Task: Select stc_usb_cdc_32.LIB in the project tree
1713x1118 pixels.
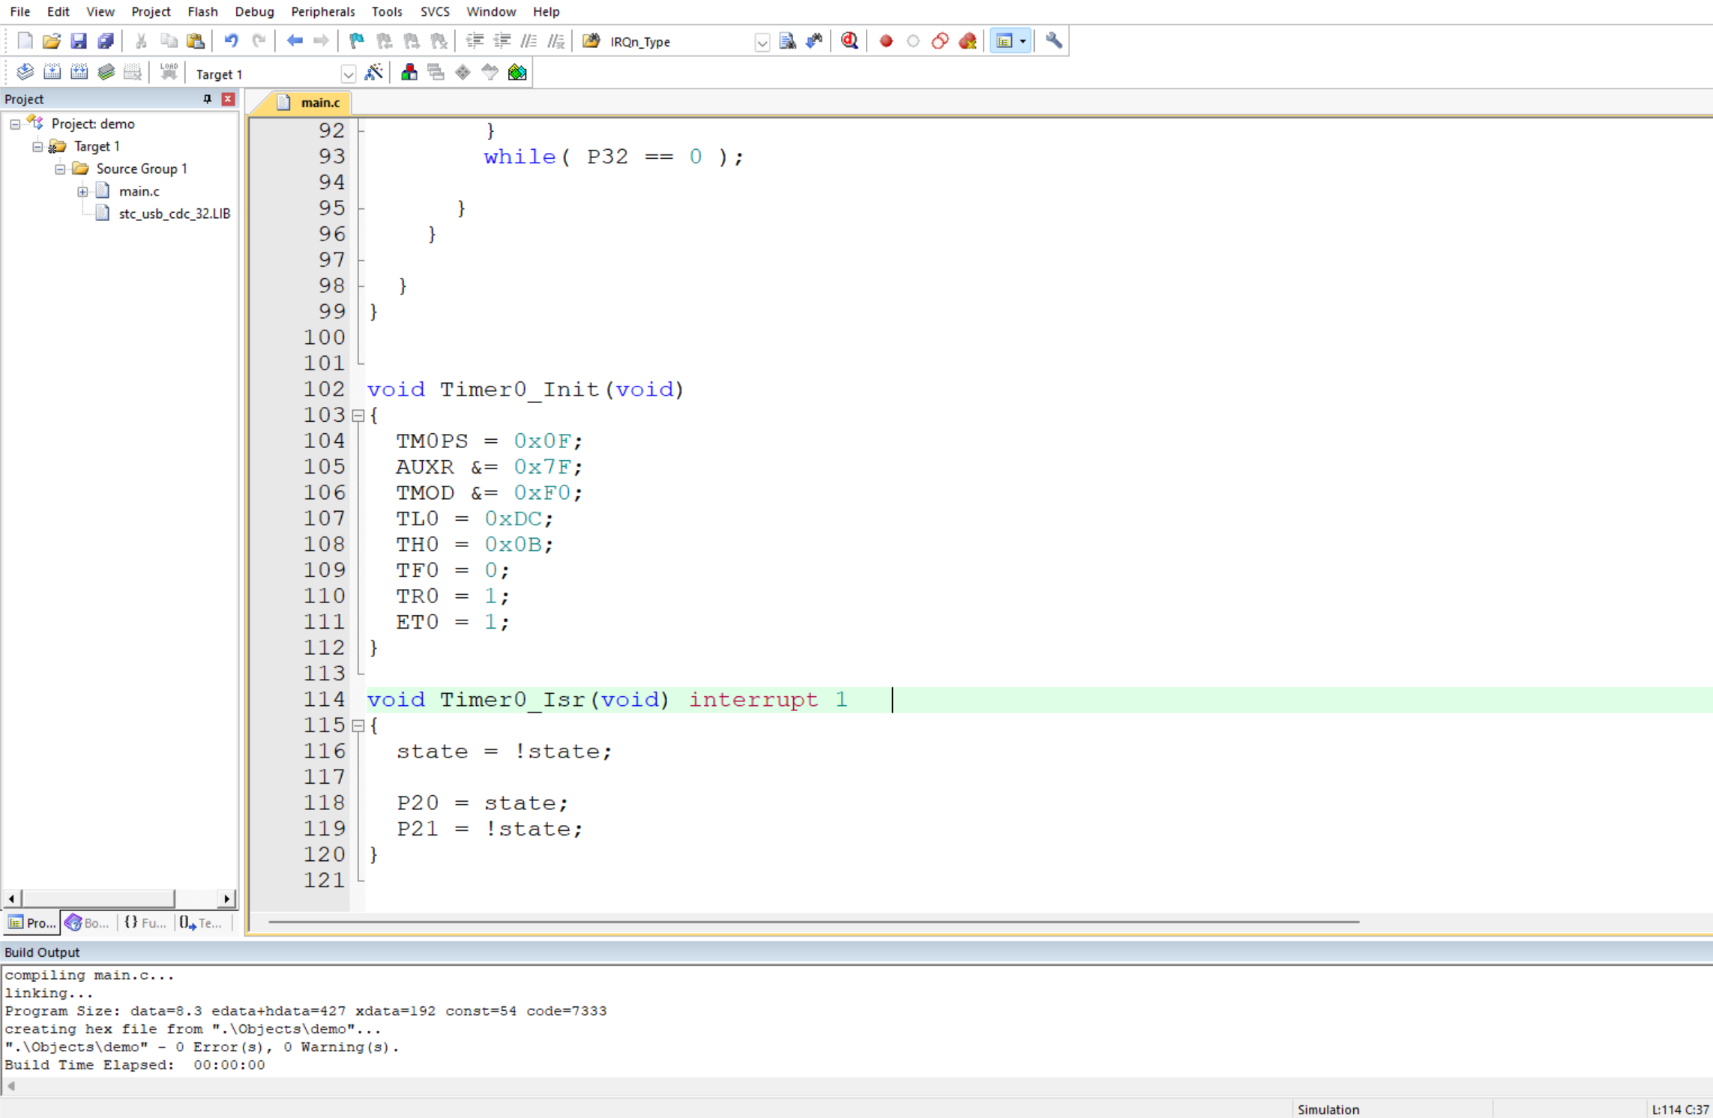Action: (x=174, y=214)
